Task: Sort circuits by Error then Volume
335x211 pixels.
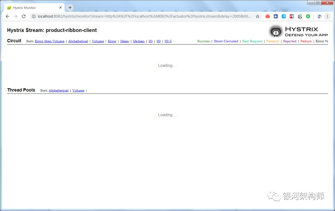Action: coord(50,41)
